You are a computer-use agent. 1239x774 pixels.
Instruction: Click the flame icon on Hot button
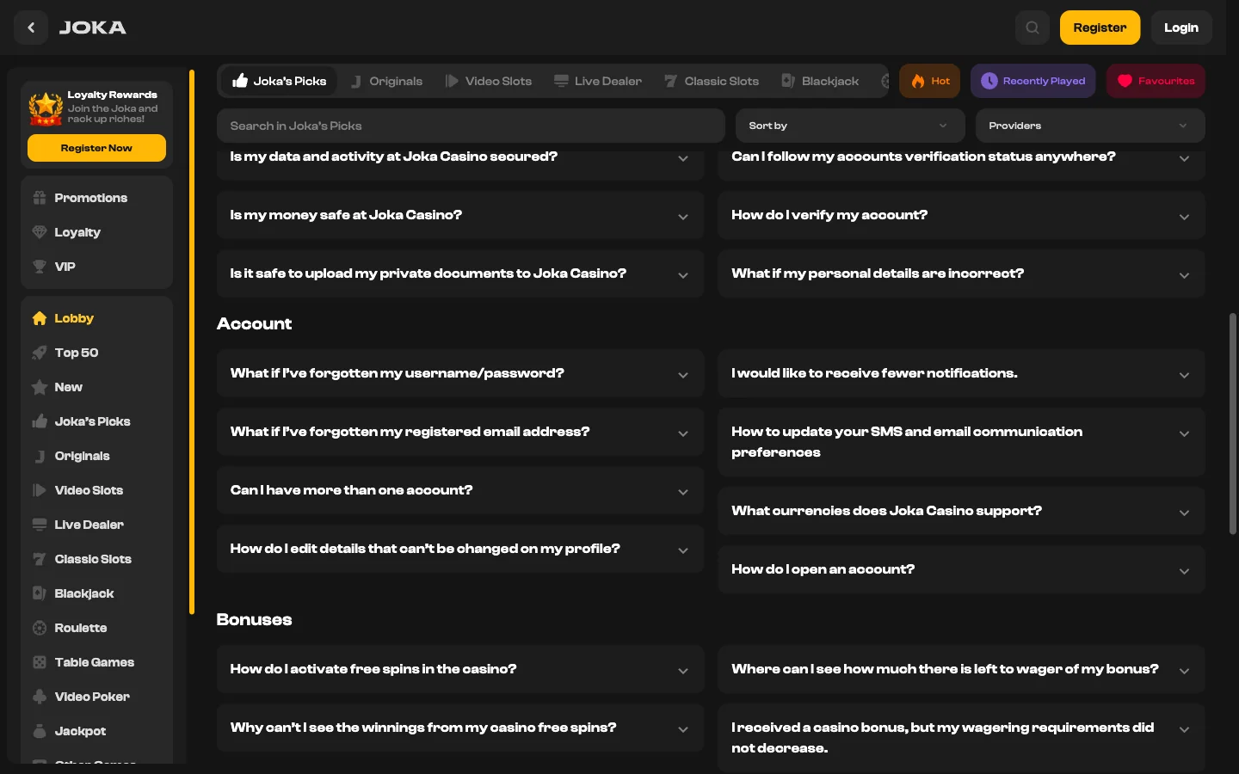(918, 81)
